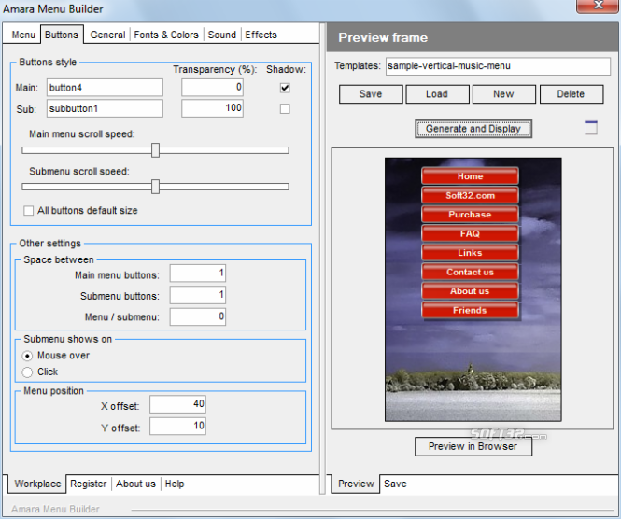Go to the Sound tab
The image size is (621, 519).
[222, 35]
